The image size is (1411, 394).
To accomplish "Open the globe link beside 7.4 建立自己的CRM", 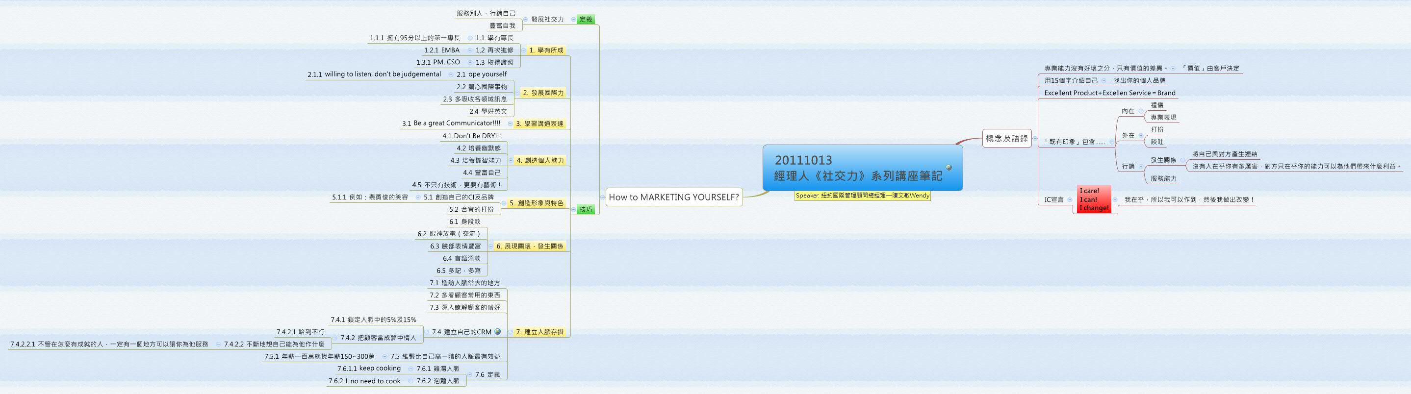I will coord(497,332).
